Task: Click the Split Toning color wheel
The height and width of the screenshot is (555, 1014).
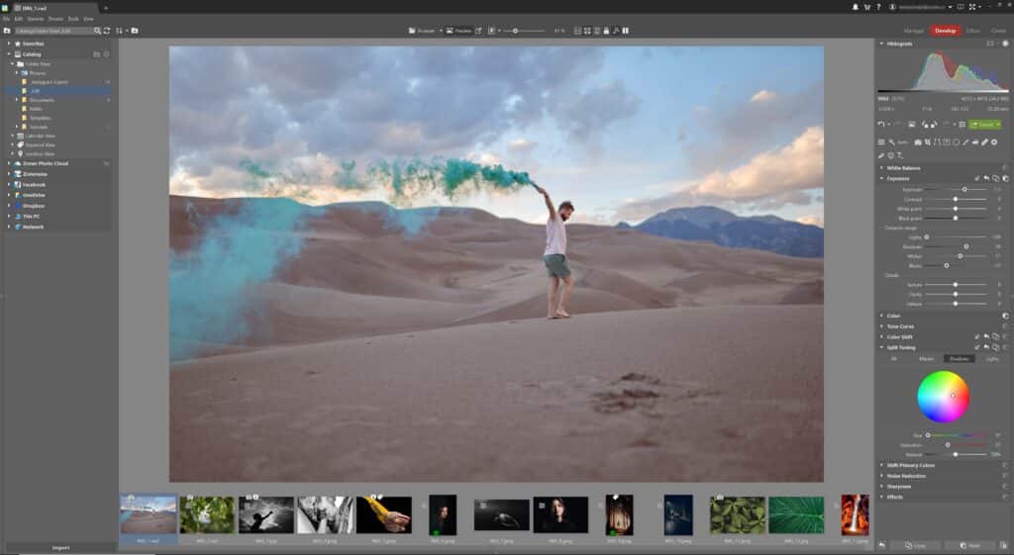Action: click(x=943, y=396)
